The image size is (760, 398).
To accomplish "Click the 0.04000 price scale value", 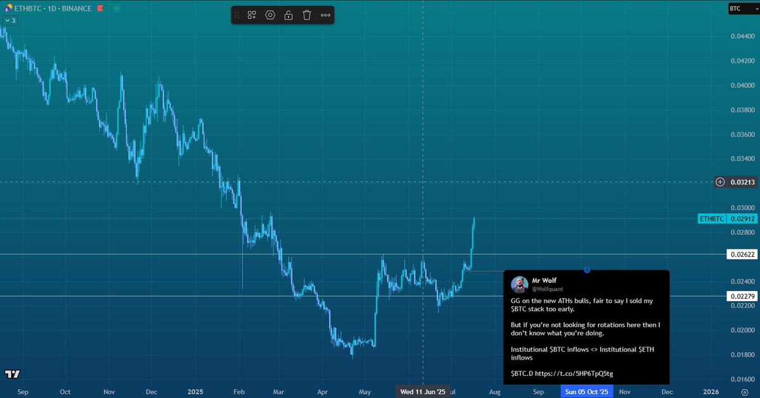I will click(x=742, y=85).
